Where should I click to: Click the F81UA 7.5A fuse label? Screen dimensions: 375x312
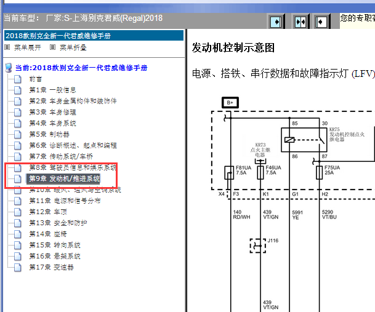coord(243,170)
